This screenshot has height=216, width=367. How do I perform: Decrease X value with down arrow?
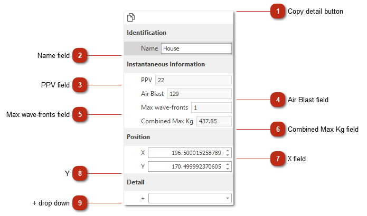[x=228, y=155]
